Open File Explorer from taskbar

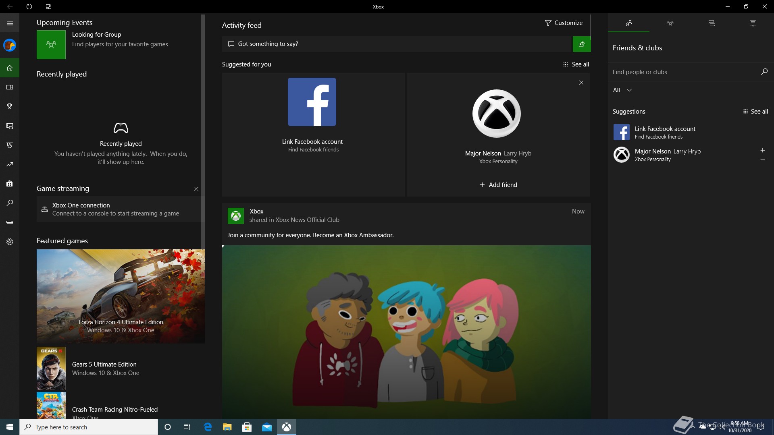point(227,427)
